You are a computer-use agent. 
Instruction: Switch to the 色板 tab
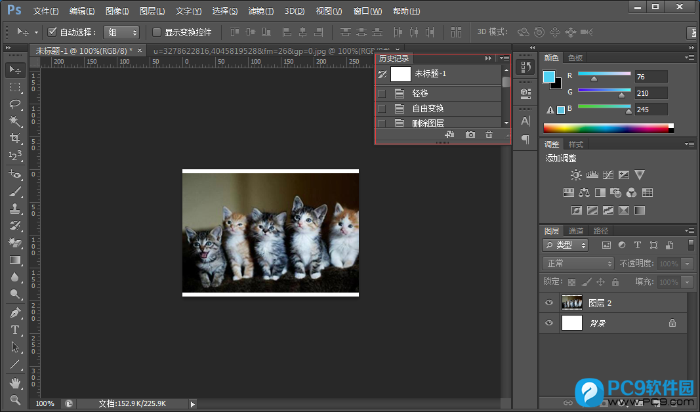pyautogui.click(x=575, y=58)
